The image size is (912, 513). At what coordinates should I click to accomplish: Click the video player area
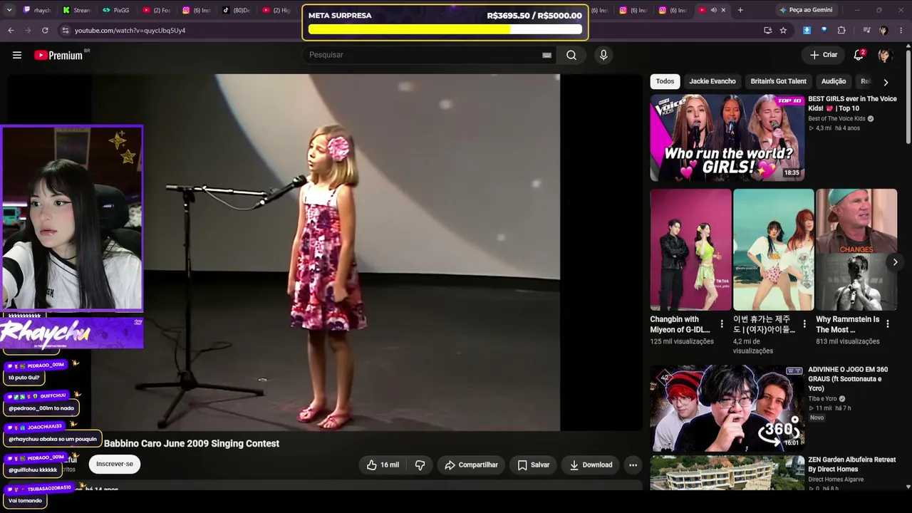pos(325,252)
